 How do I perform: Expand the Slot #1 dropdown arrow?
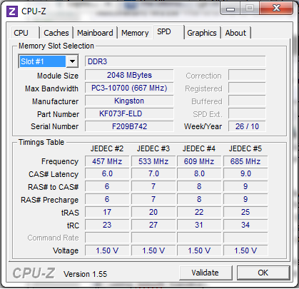point(72,61)
